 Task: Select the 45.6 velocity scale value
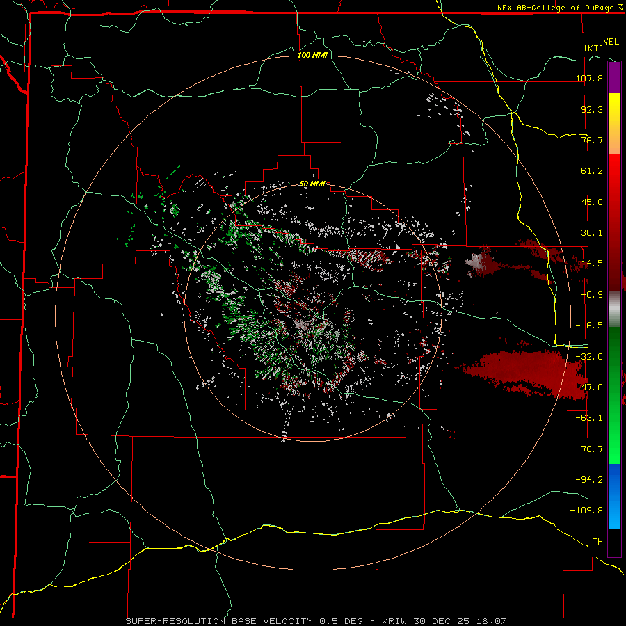click(592, 202)
